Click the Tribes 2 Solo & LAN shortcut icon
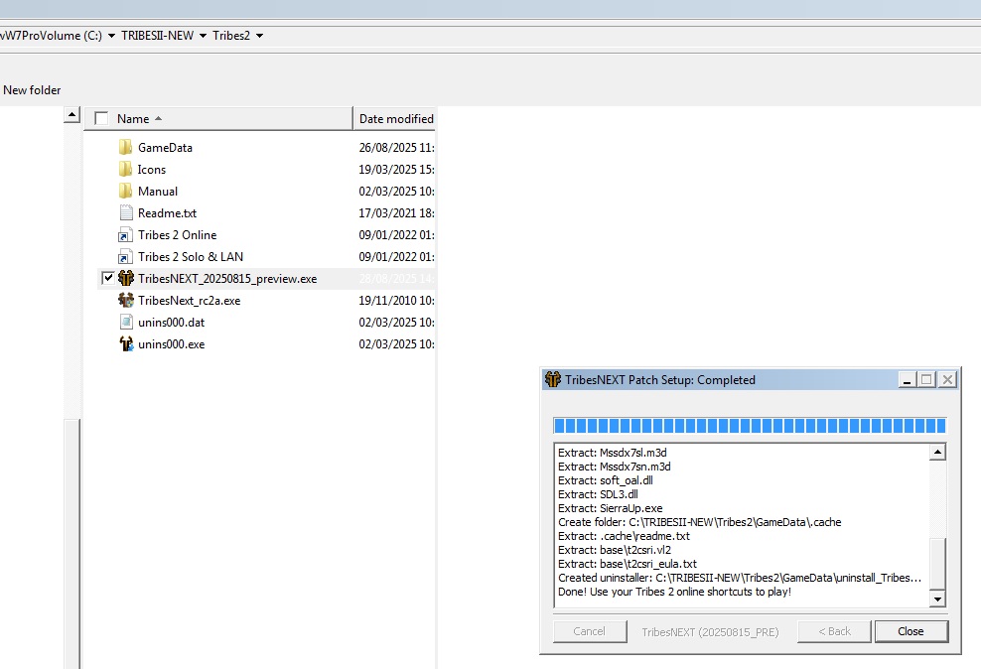 (x=125, y=257)
